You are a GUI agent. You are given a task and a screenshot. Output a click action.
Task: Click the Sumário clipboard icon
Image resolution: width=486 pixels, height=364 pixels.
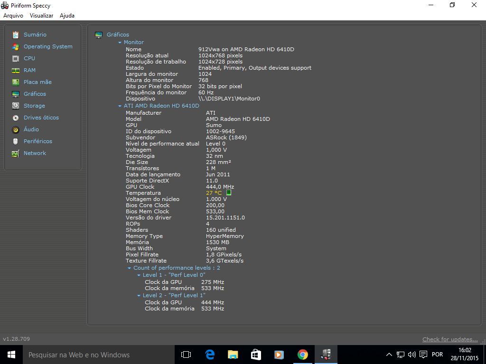point(16,35)
